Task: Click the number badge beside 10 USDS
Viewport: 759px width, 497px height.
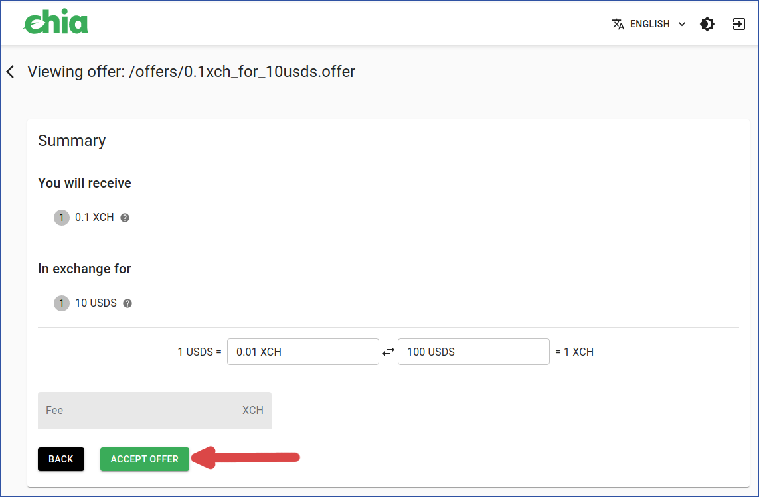Action: tap(62, 303)
